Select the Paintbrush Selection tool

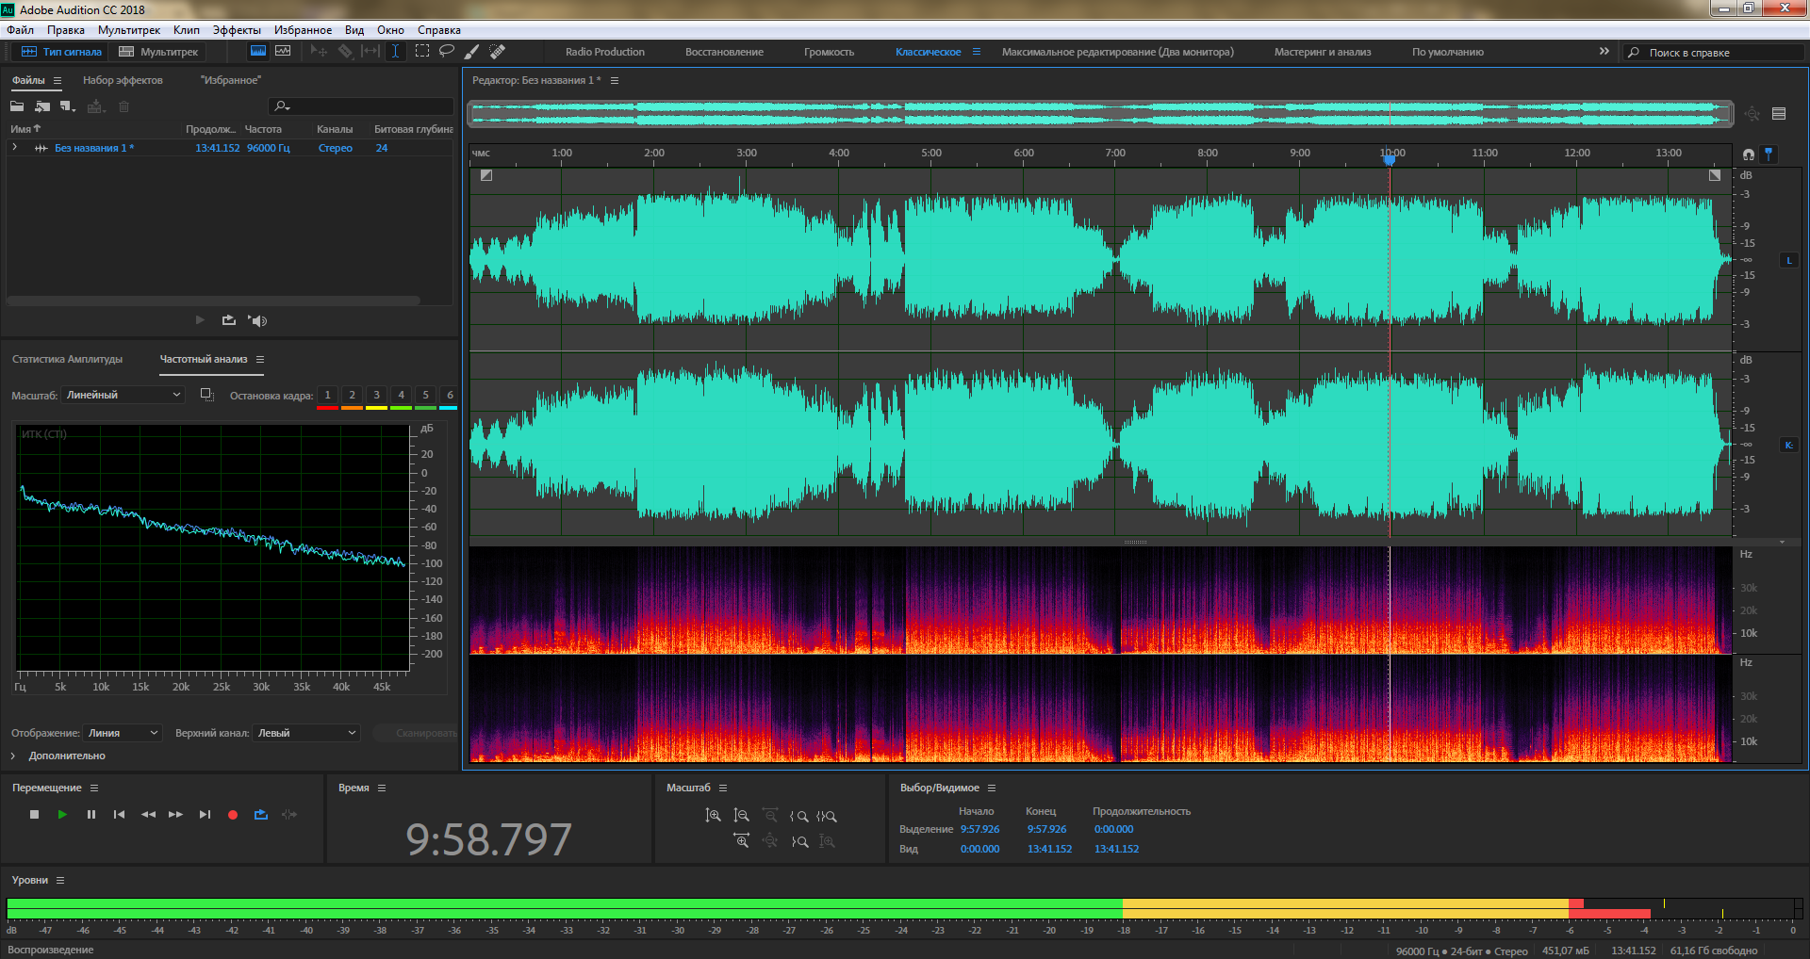472,52
